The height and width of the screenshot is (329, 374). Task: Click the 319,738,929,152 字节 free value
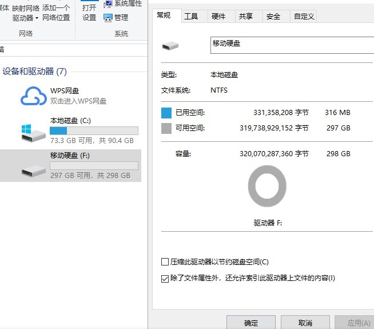tap(274, 128)
